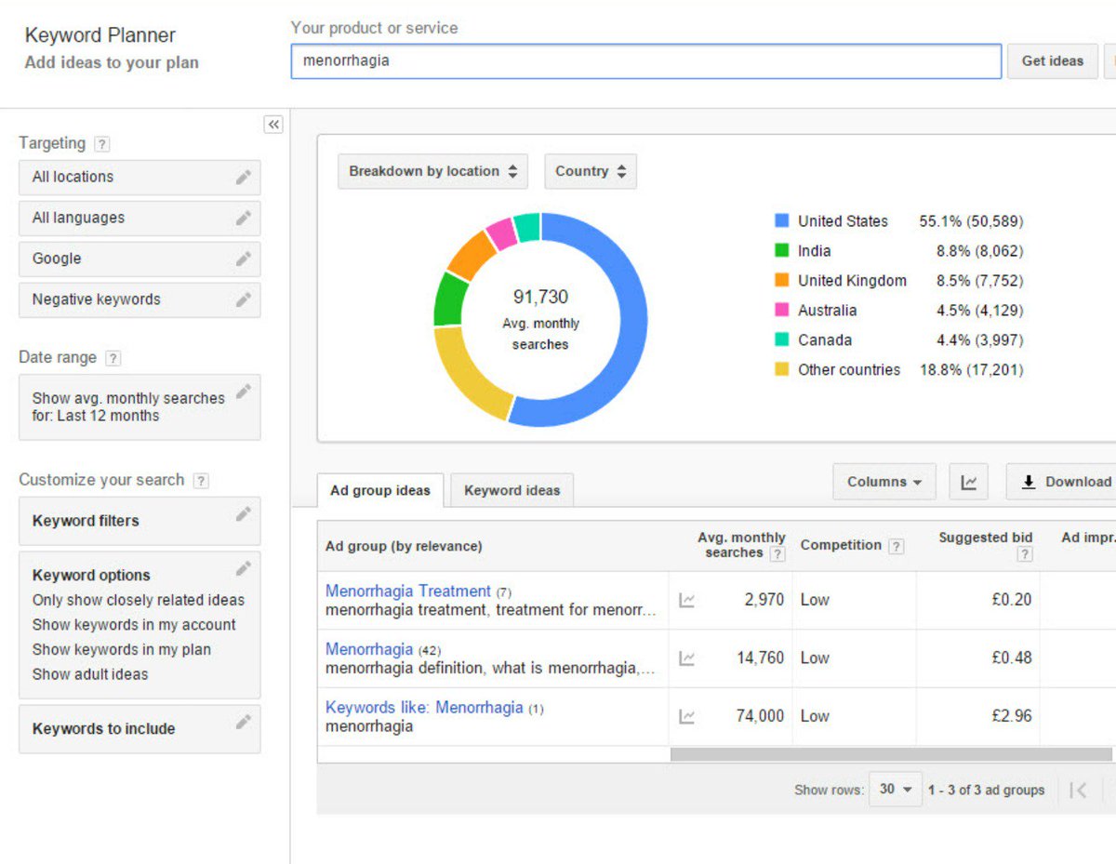Screen dimensions: 1116x864
Task: Click the 14,760 searches value
Action: coord(760,658)
